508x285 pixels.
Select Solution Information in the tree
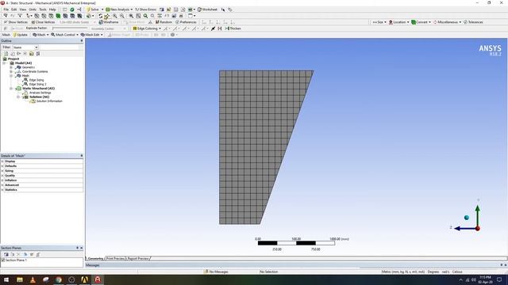coord(49,101)
